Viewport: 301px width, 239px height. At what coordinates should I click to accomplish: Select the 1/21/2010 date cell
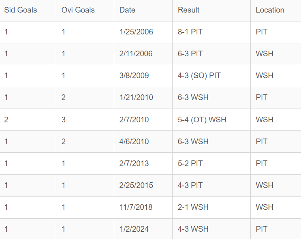(136, 98)
